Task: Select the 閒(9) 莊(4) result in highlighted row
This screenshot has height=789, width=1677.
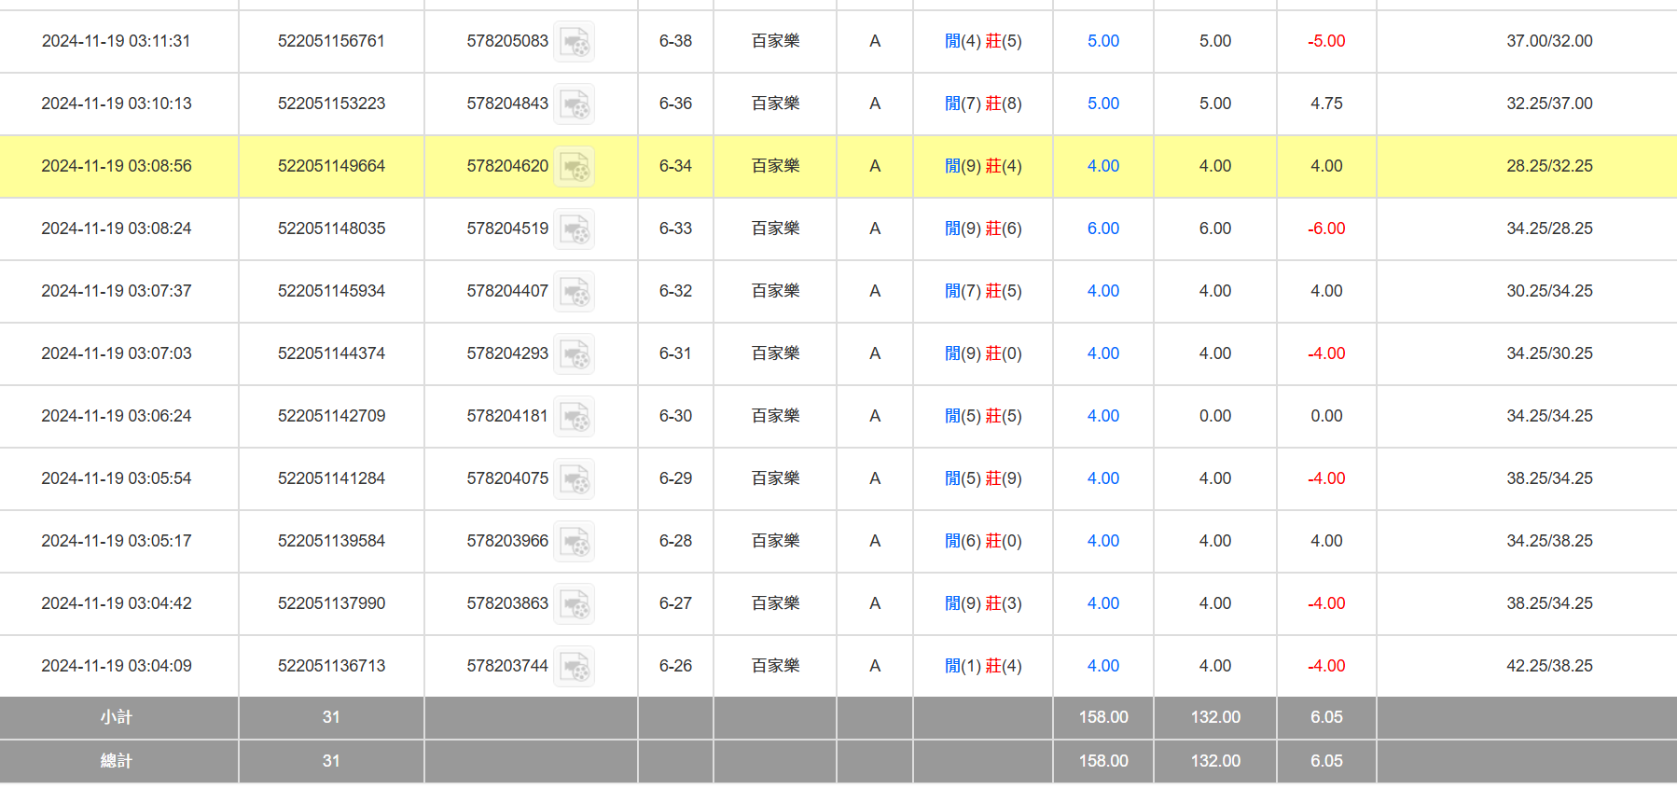Action: point(983,166)
